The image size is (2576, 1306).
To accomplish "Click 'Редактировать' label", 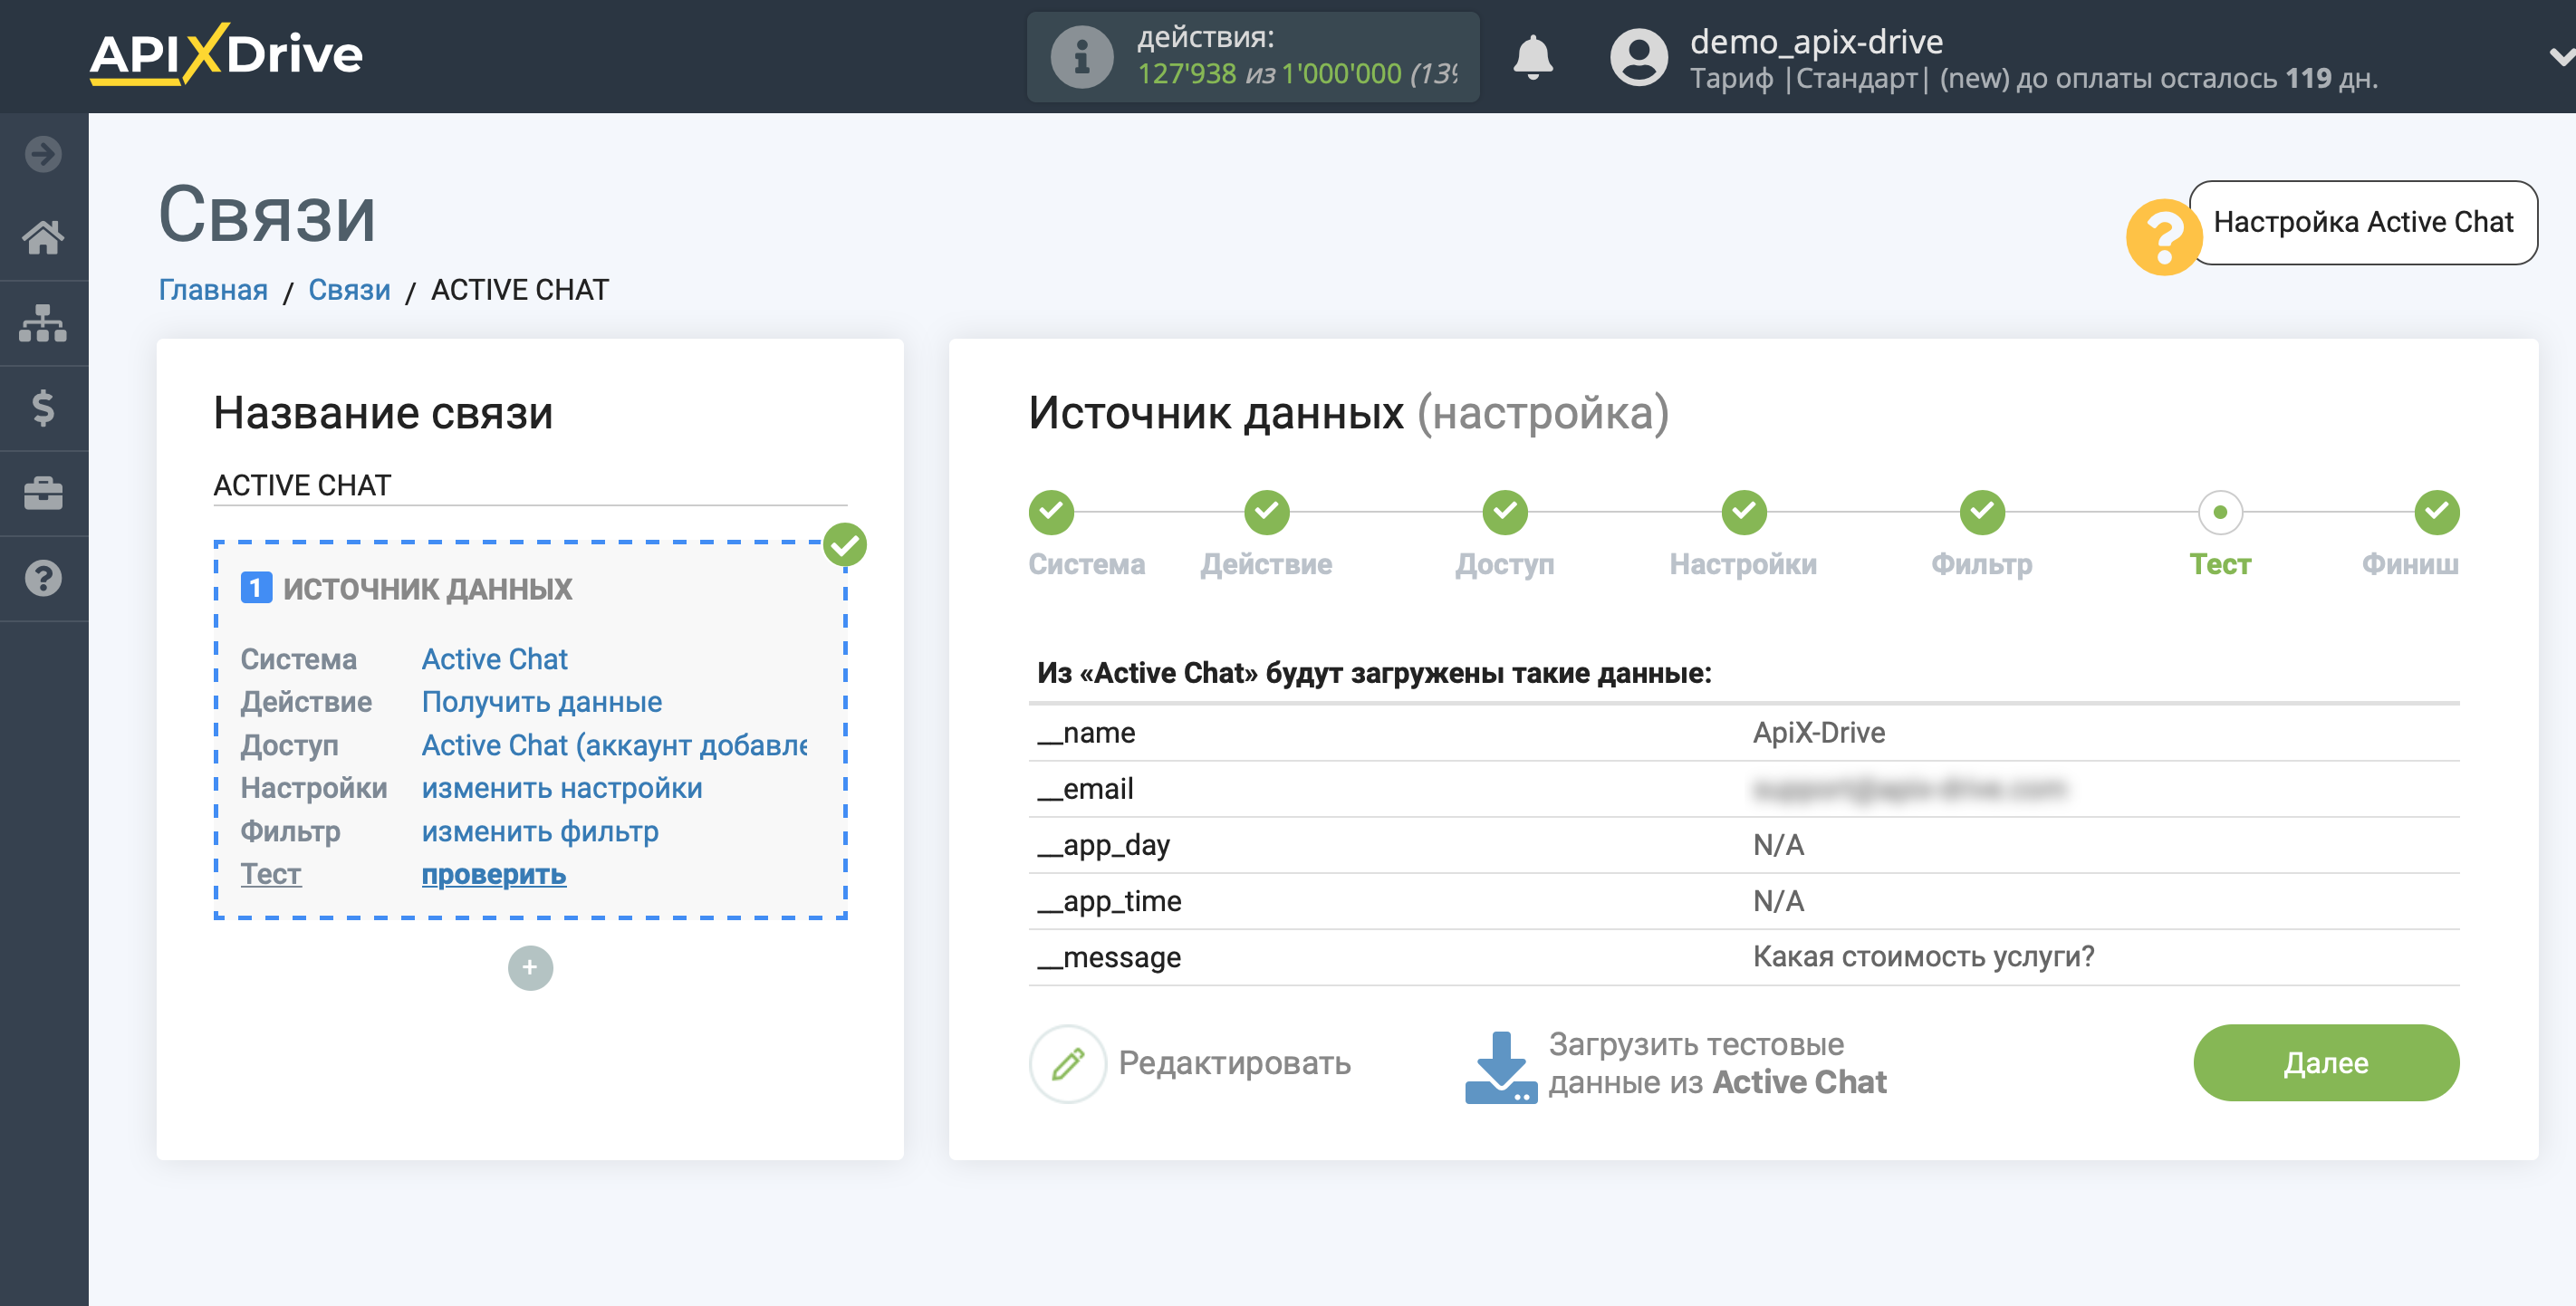I will (x=1234, y=1063).
